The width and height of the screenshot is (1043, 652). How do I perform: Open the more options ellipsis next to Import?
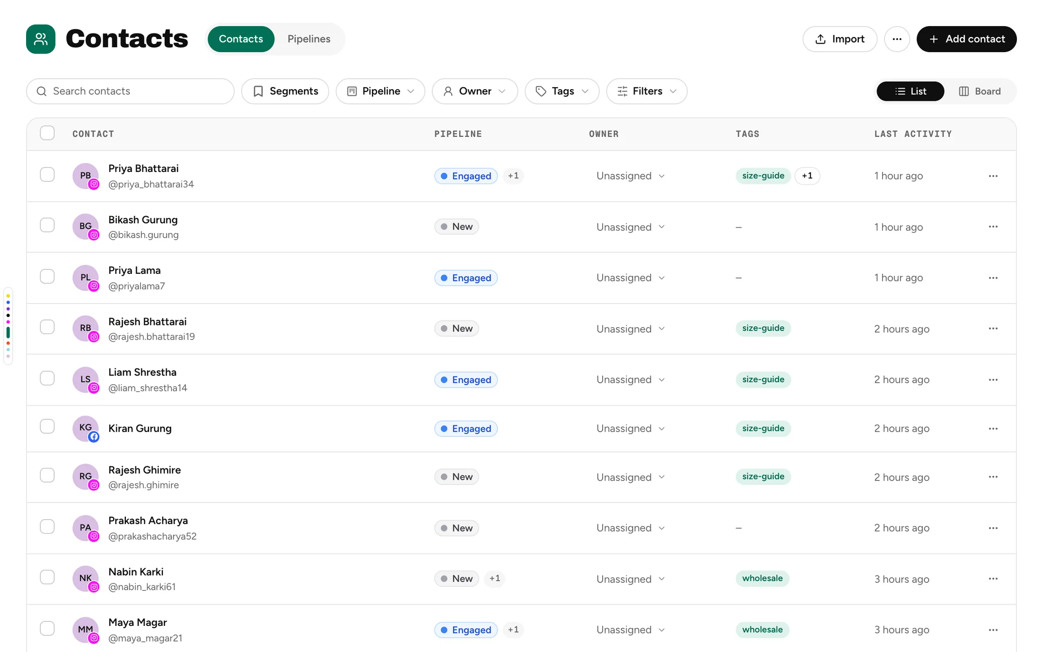click(897, 39)
